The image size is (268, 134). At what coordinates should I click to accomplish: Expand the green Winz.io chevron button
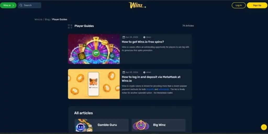pyautogui.click(x=8, y=5)
